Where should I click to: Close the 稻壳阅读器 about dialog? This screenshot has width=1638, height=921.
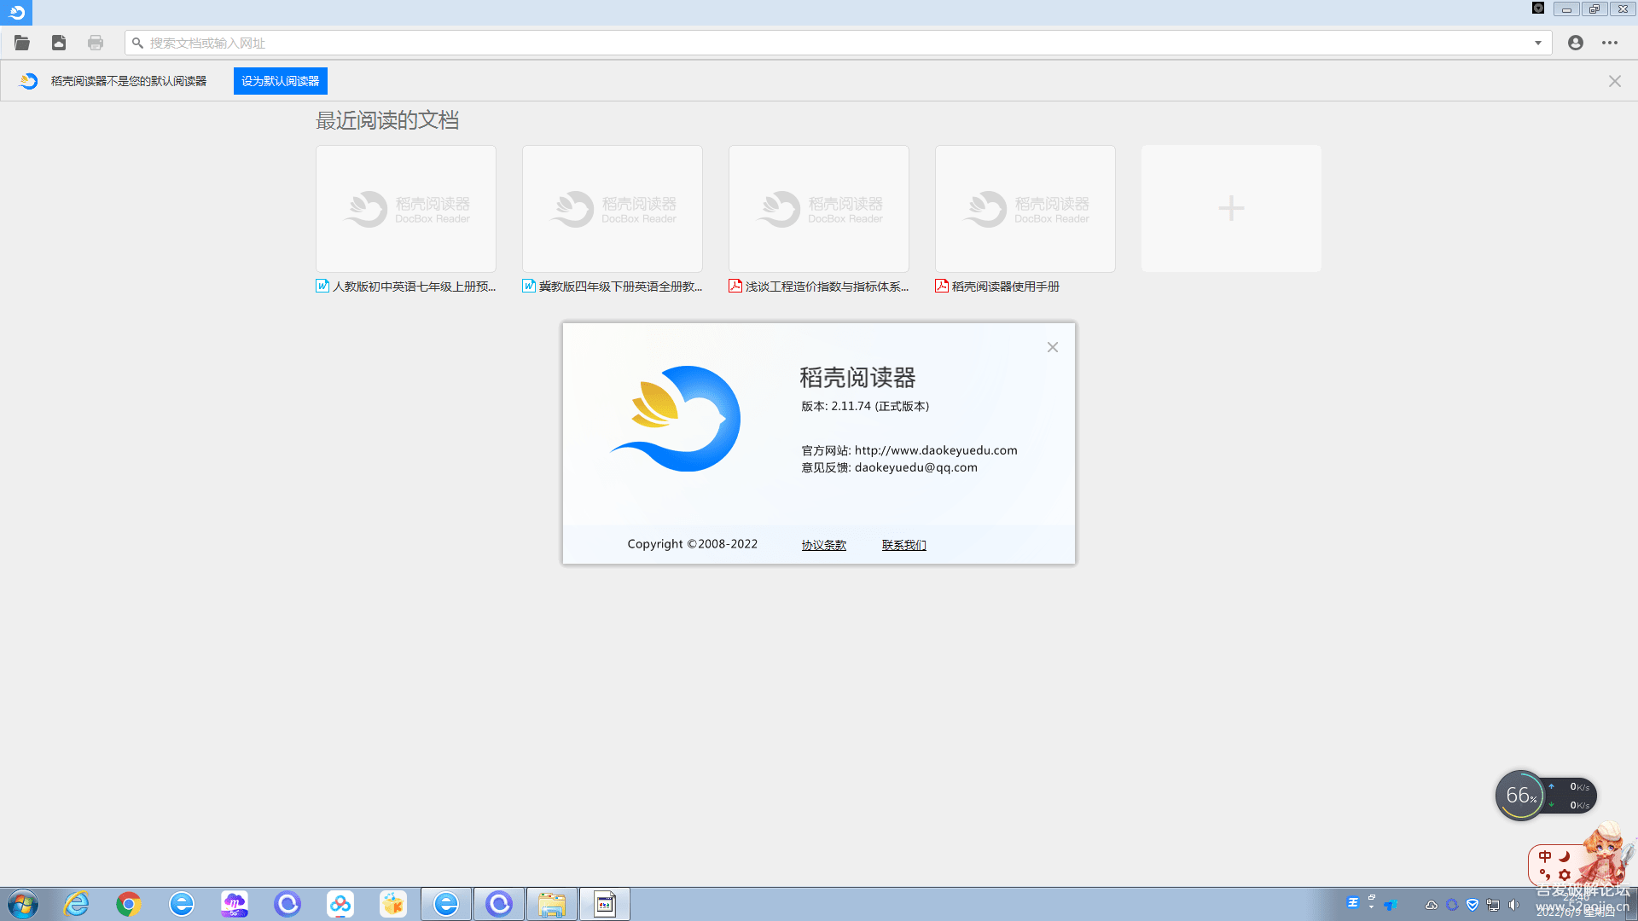click(1053, 347)
